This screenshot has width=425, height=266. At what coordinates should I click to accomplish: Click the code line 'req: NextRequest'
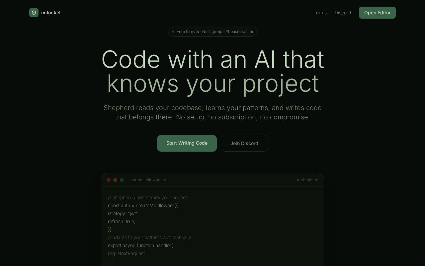click(126, 253)
